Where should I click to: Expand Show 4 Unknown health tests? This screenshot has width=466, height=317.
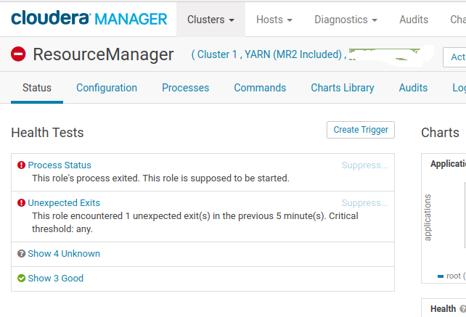tap(64, 254)
